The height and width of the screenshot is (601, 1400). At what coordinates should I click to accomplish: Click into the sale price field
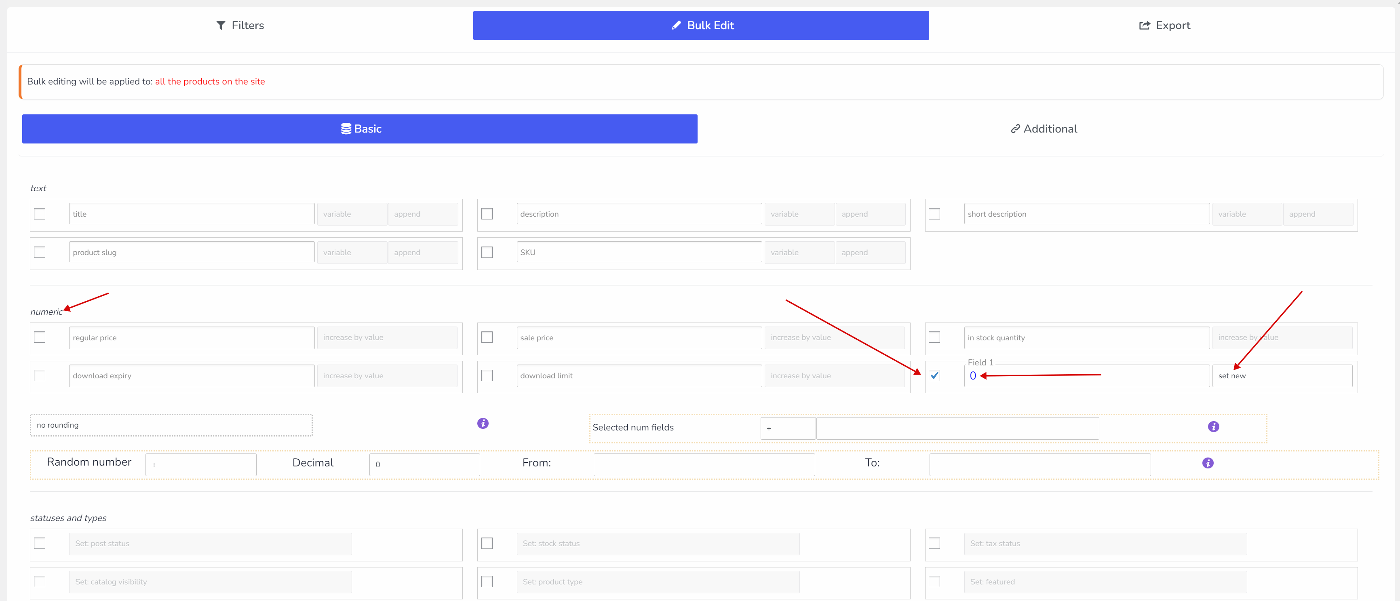[639, 337]
